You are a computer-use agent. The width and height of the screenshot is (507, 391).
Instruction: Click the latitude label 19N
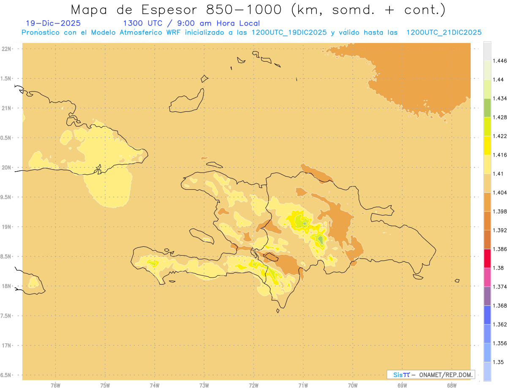coord(6,227)
